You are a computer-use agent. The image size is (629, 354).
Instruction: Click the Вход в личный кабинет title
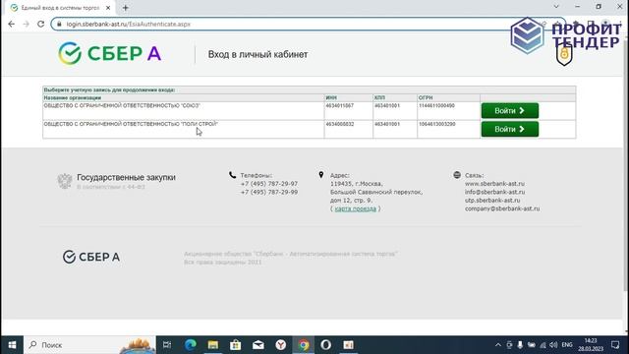(x=257, y=54)
